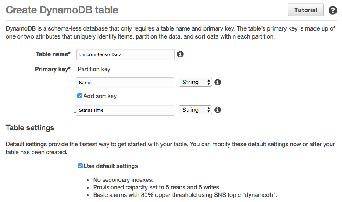
Task: Click the Provisioned capacity bullet text
Action: 157,187
